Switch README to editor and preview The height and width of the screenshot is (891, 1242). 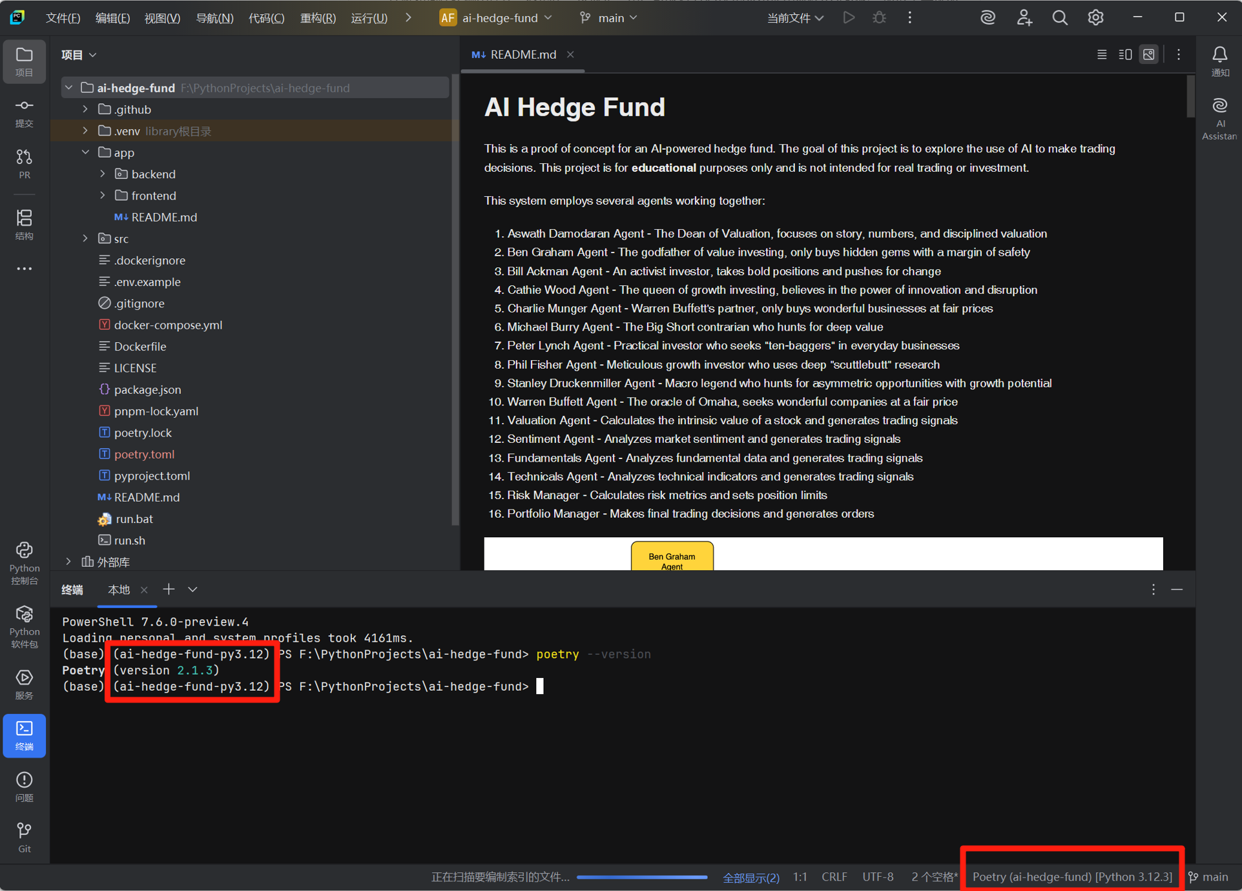[x=1125, y=55]
